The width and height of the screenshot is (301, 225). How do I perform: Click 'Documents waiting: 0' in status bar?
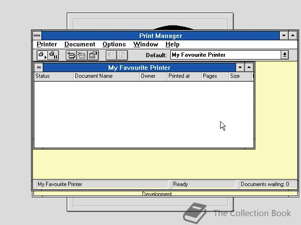[x=265, y=184]
